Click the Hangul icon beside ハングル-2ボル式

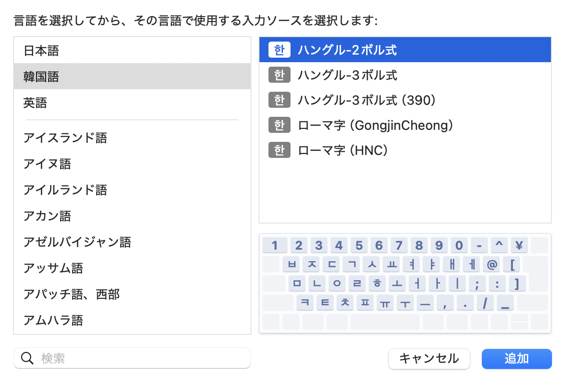coord(279,50)
